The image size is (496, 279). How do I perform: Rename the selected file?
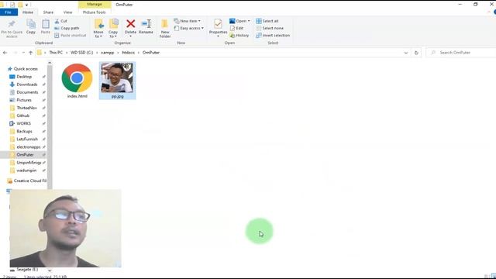click(146, 26)
